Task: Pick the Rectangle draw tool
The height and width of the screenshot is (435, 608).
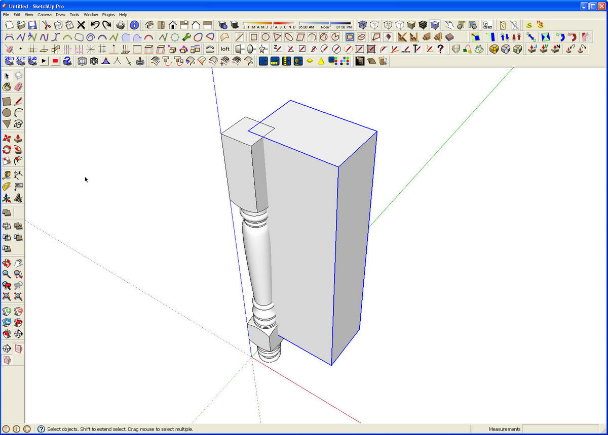Action: 7,101
